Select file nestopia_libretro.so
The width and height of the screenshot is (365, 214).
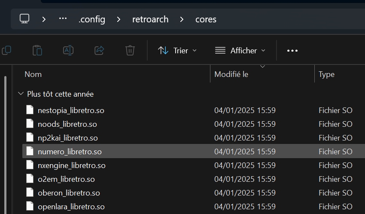[71, 110]
